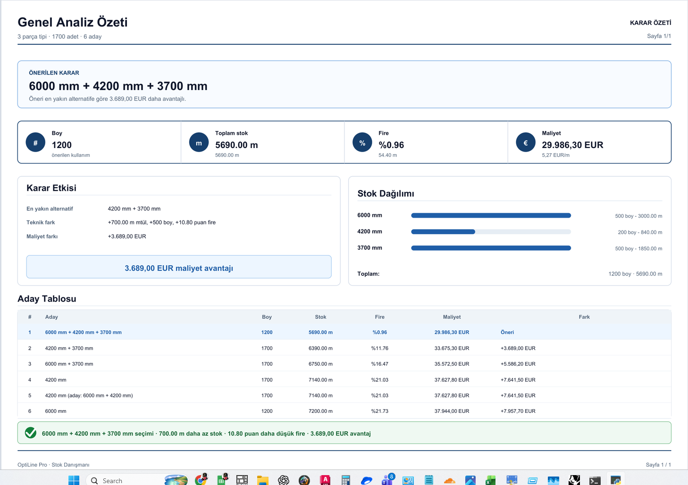Launch the Calculator app in taskbar

(x=346, y=480)
